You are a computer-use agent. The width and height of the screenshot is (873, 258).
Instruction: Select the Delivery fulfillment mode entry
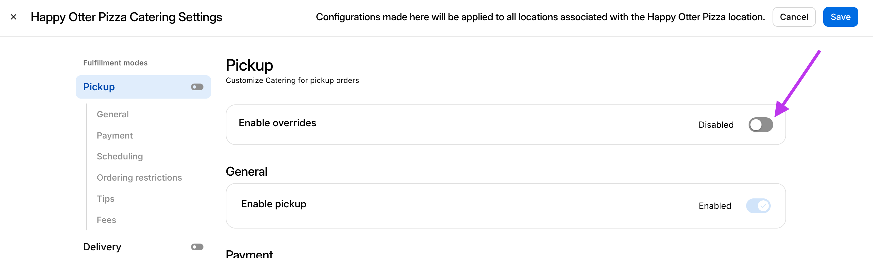coord(102,247)
